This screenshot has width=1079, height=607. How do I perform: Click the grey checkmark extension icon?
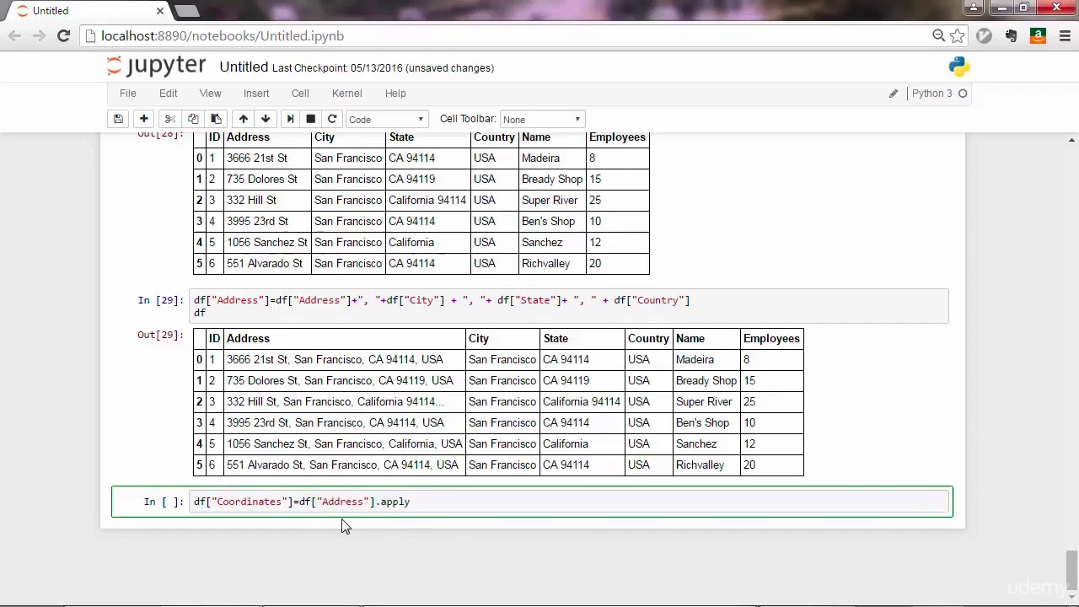(x=984, y=35)
